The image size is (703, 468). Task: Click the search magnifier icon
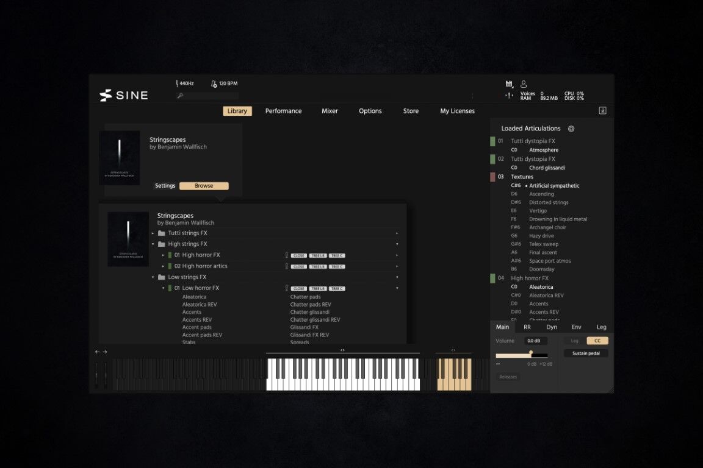(180, 96)
